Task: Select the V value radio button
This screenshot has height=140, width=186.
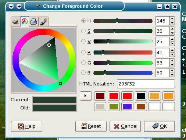Action: 83,41
